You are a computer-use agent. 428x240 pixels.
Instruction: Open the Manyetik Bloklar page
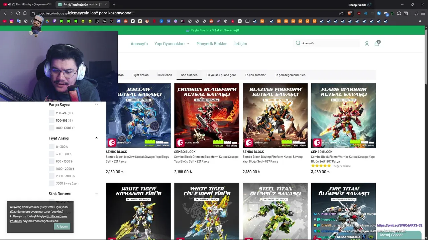point(212,44)
